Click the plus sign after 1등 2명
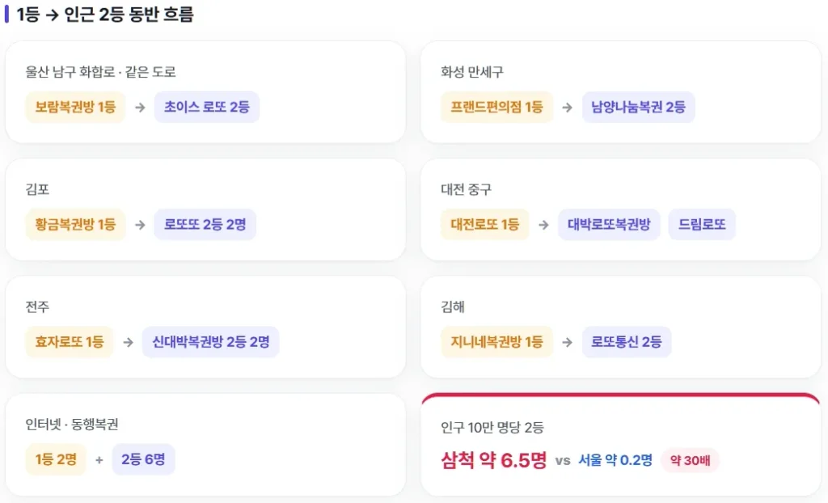Viewport: 828px width, 503px height. 99,460
